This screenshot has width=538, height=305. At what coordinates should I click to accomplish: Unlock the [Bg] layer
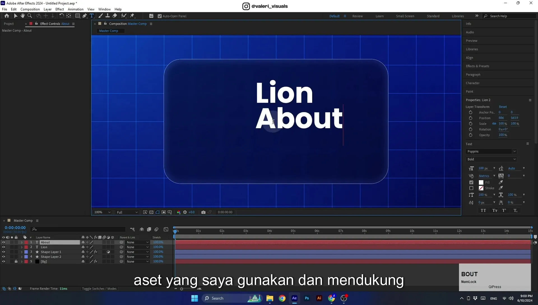16,262
